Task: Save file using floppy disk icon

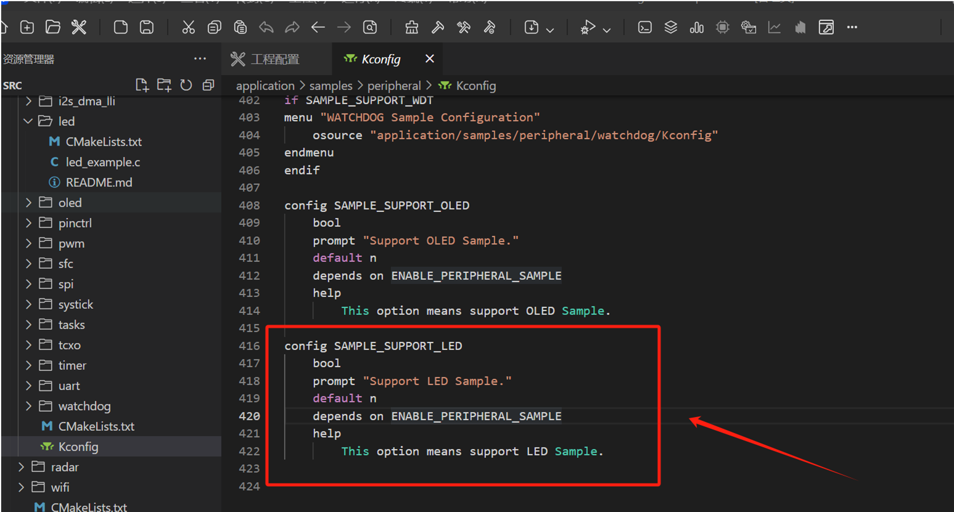Action: pyautogui.click(x=147, y=27)
